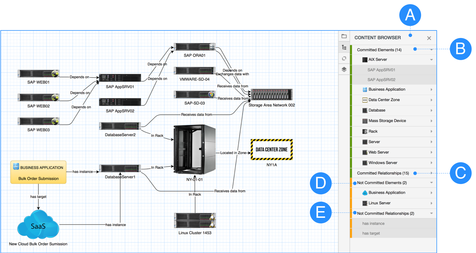Select the VMWARE-SD-04 server icon
This screenshot has height=253, width=476.
(x=195, y=71)
